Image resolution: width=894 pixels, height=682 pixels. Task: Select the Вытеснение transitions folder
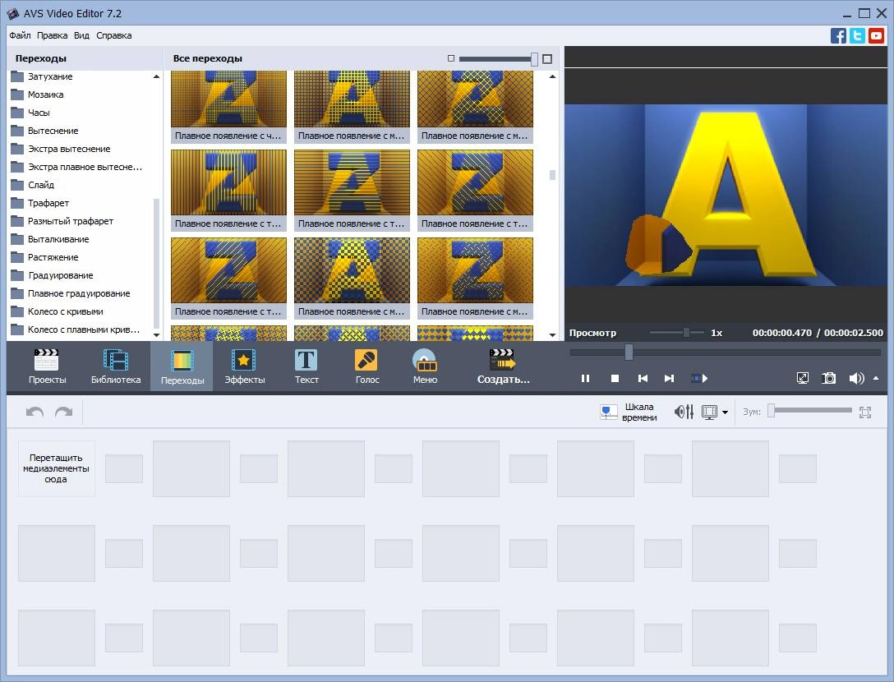click(53, 131)
